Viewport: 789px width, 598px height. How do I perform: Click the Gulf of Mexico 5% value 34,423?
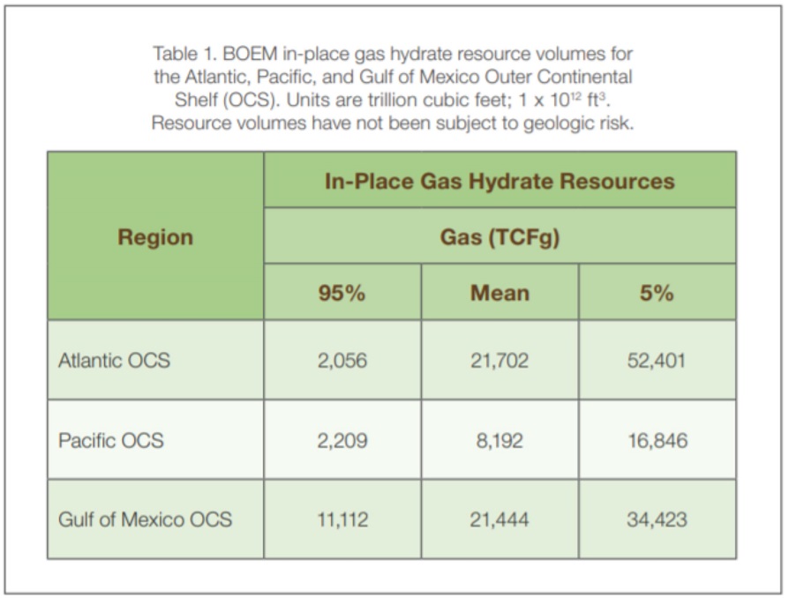click(657, 520)
